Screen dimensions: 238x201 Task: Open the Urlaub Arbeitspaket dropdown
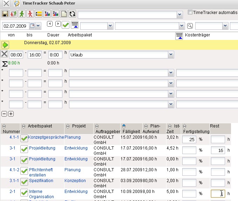[x=171, y=55]
